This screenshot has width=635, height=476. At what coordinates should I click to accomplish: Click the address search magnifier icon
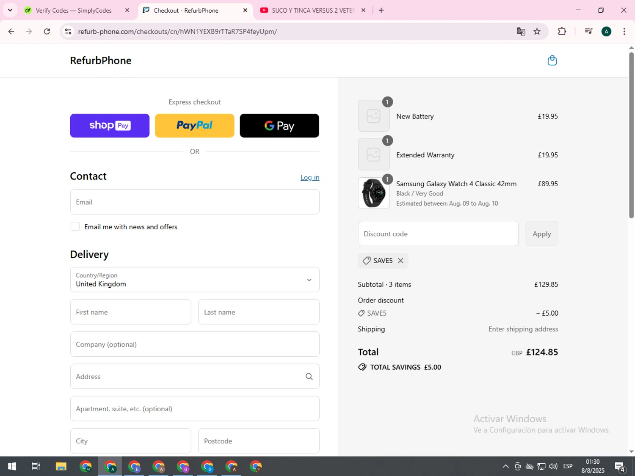click(x=309, y=377)
